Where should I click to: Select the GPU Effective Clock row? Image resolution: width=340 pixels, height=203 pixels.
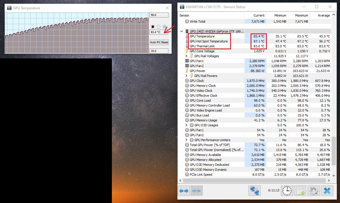point(255,96)
